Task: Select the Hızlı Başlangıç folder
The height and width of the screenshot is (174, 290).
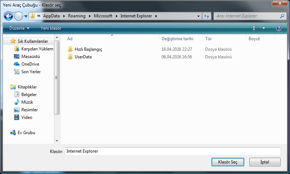Action: (88, 49)
